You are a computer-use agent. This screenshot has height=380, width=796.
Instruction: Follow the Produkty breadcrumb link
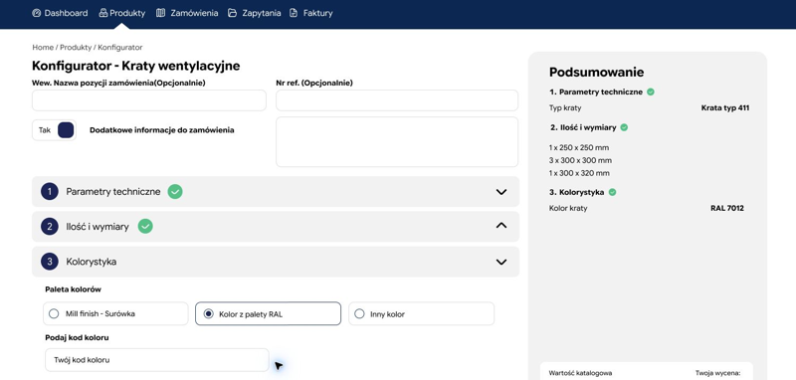click(x=76, y=47)
